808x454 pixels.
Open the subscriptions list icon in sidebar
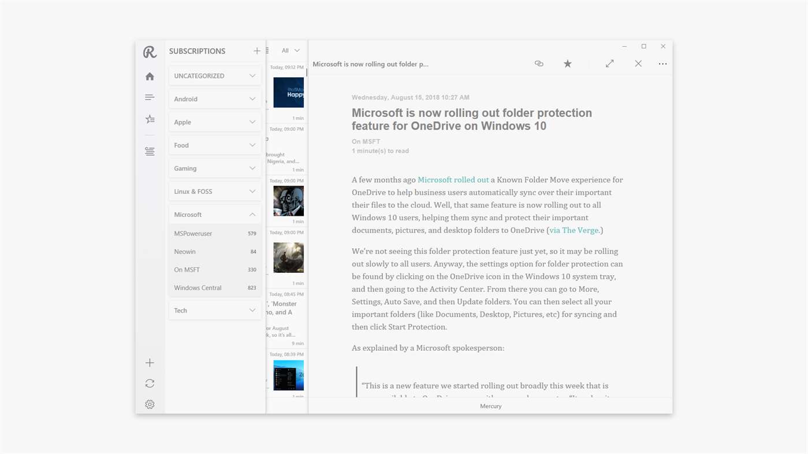[x=150, y=151]
